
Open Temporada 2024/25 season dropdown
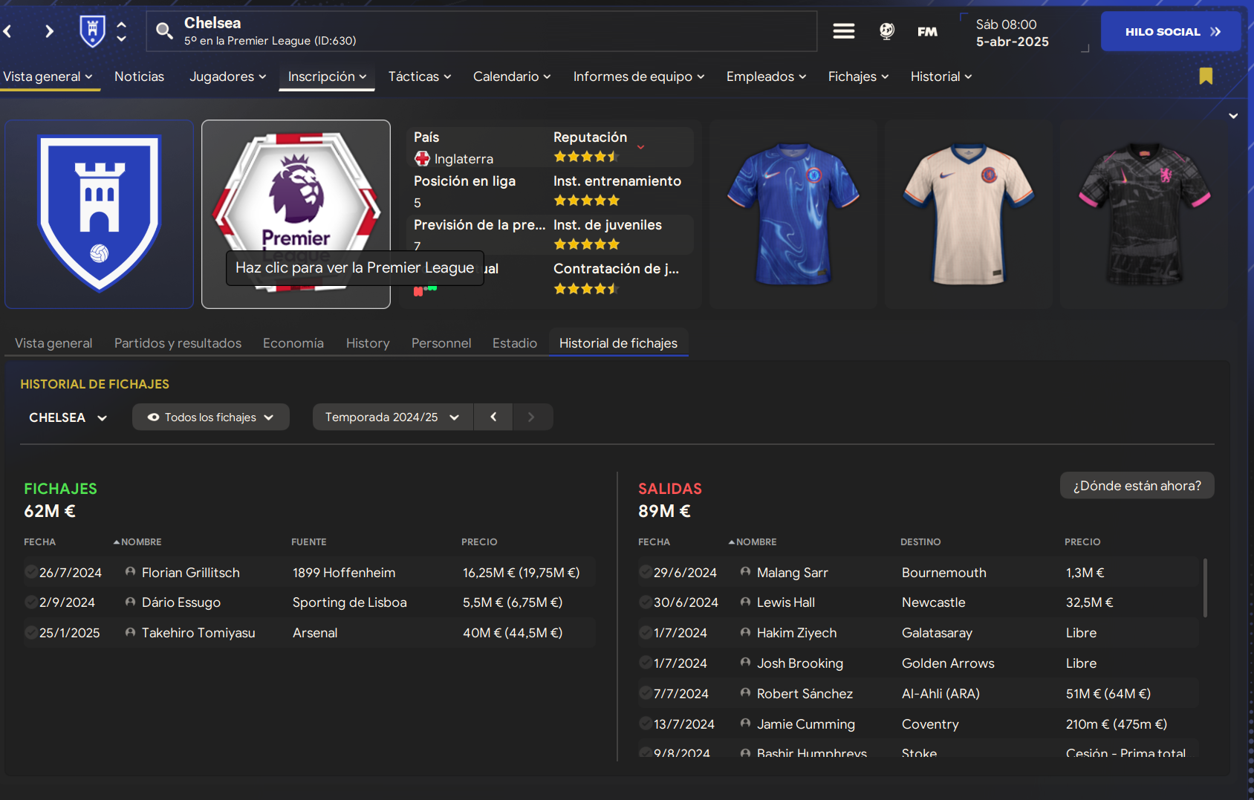pos(392,417)
